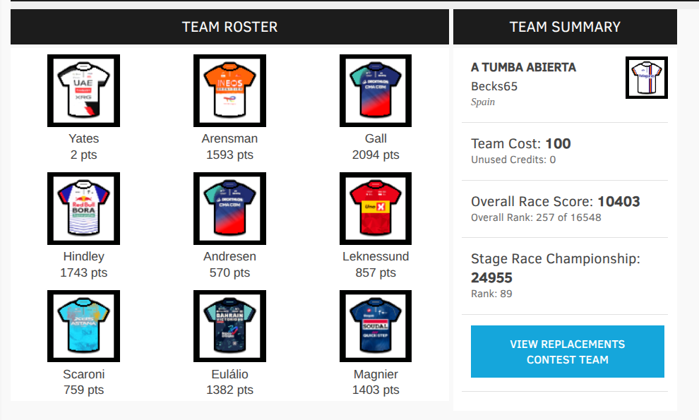Select the Eulálio rider name
Screen dimensions: 699x420
(x=229, y=374)
